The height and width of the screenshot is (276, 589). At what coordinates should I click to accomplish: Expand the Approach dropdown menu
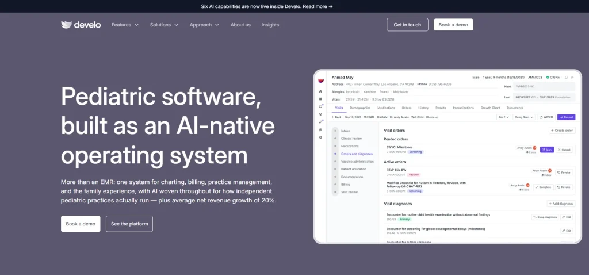tap(204, 25)
